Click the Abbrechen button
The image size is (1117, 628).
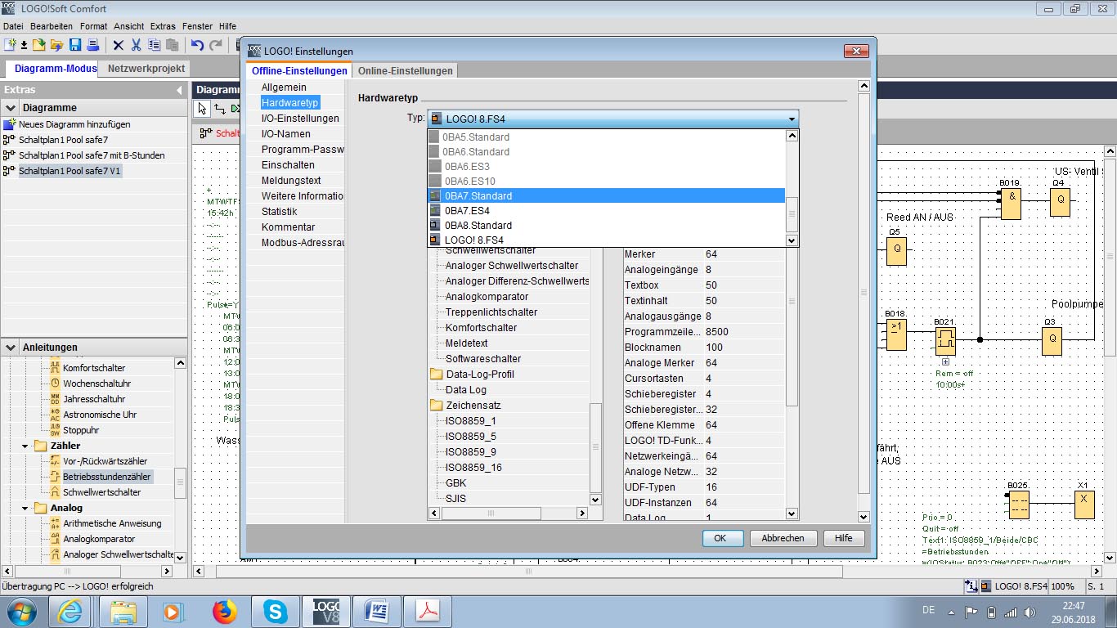783,538
